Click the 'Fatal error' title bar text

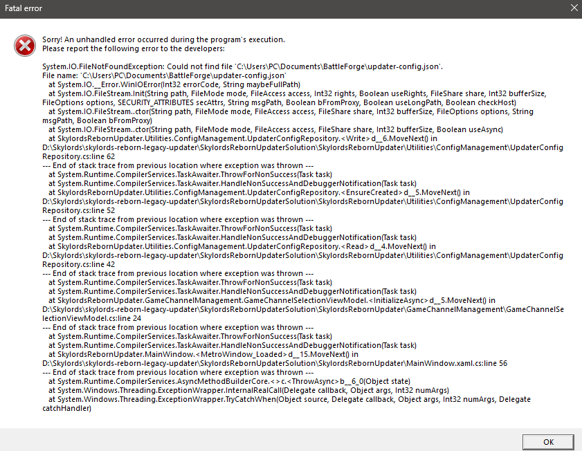[x=24, y=8]
